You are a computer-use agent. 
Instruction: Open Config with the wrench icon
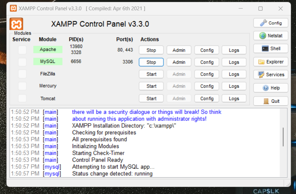271,23
